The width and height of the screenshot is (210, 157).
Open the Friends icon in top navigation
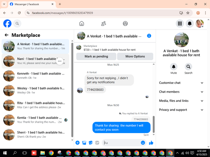pyautogui.click(x=104, y=23)
